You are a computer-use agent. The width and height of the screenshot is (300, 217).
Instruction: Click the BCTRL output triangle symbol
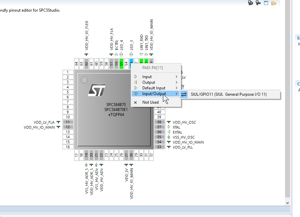pyautogui.click(x=116, y=54)
